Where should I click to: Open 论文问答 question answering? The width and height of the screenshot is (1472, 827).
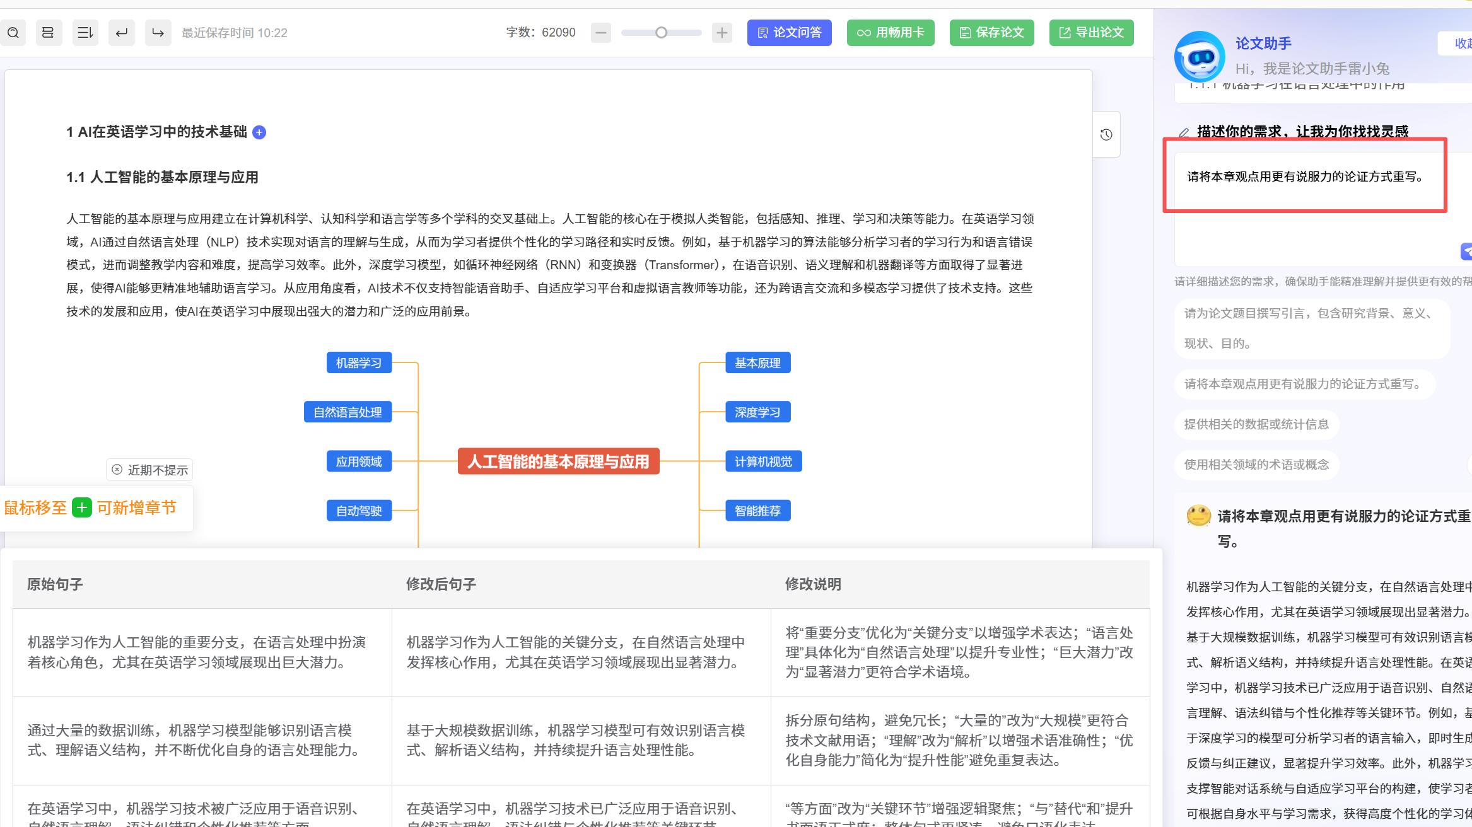[789, 32]
